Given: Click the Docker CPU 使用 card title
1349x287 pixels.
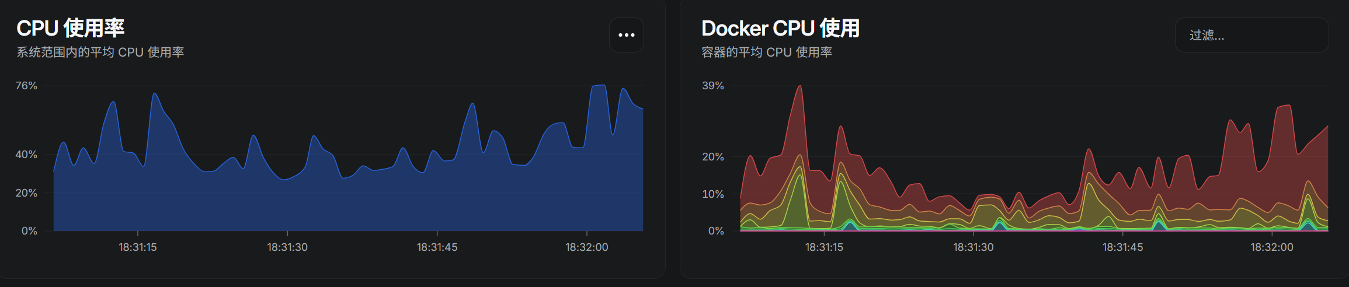Looking at the screenshot, I should pos(780,28).
